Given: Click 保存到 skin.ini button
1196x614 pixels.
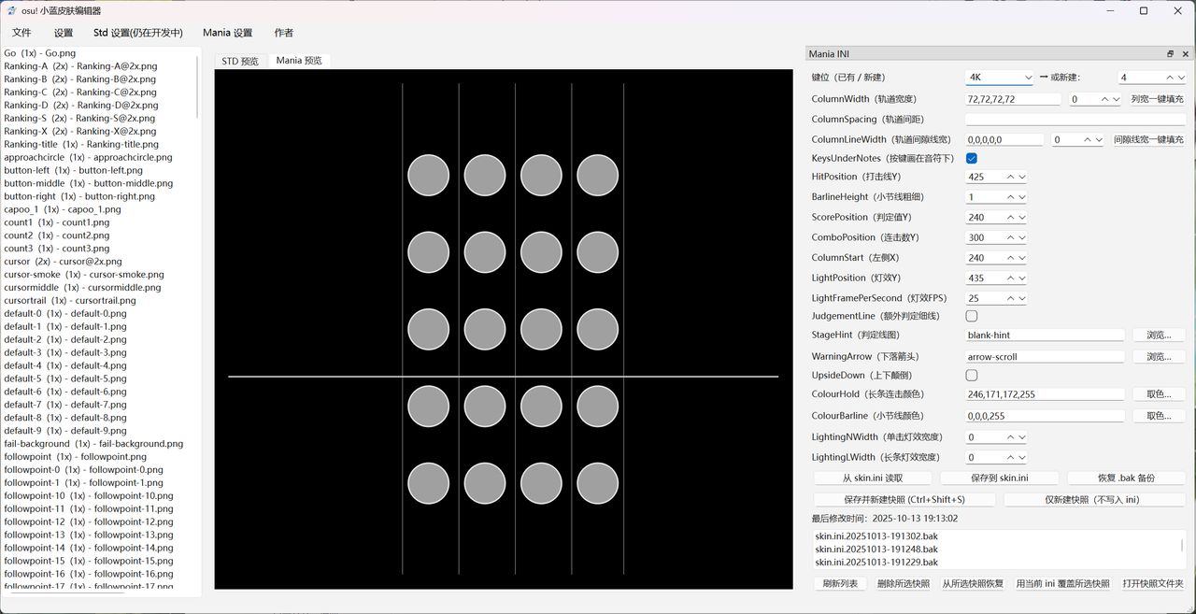Looking at the screenshot, I should (999, 478).
